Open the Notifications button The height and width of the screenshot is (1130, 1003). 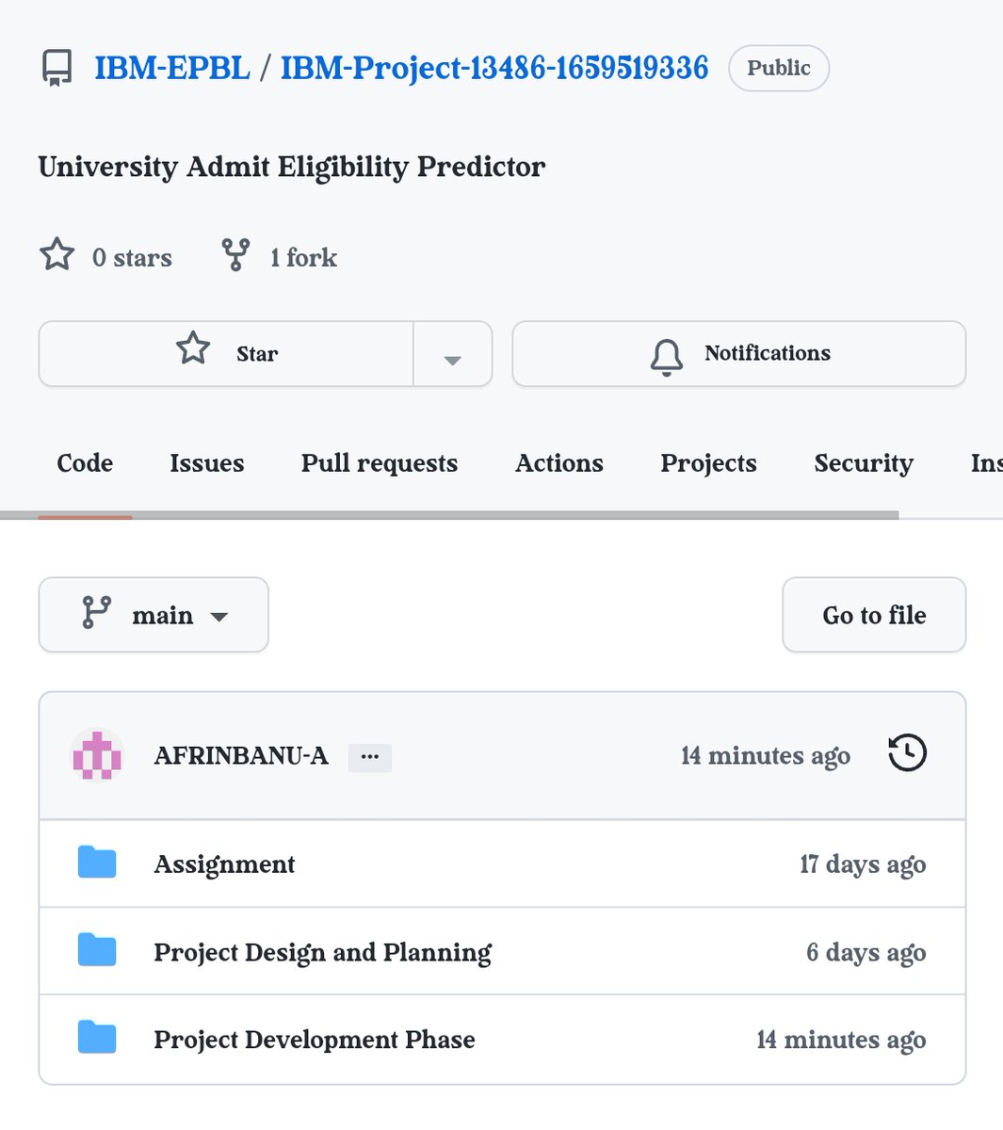click(739, 353)
